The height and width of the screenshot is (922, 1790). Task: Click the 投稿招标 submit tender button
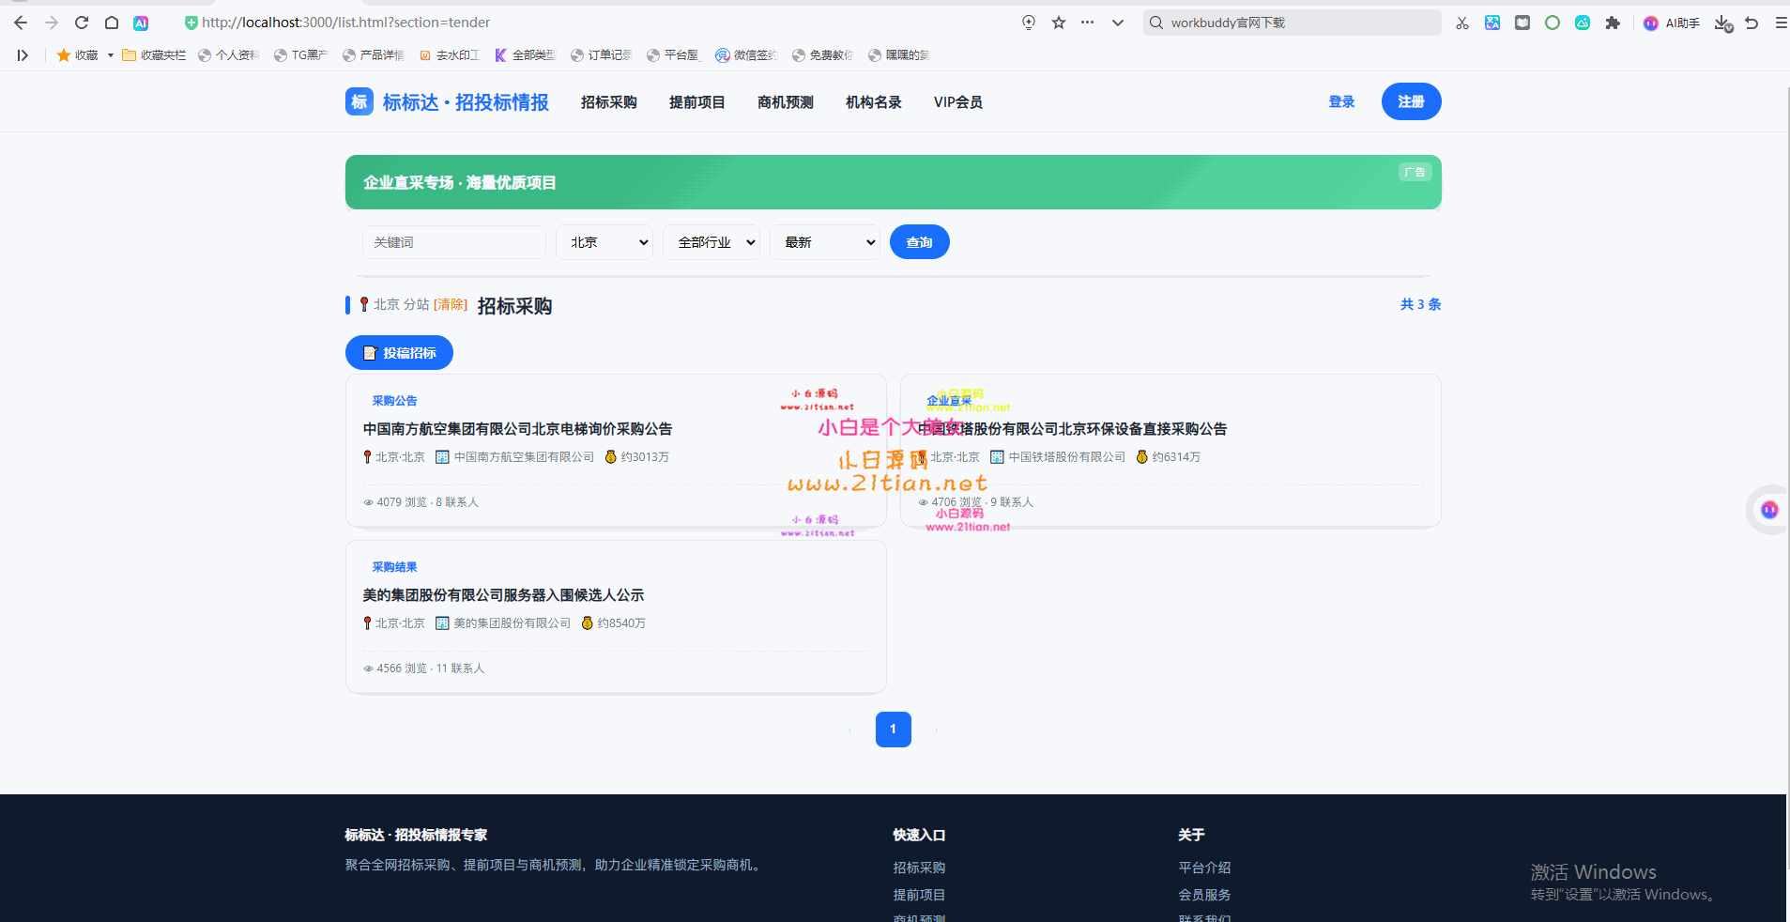[399, 353]
